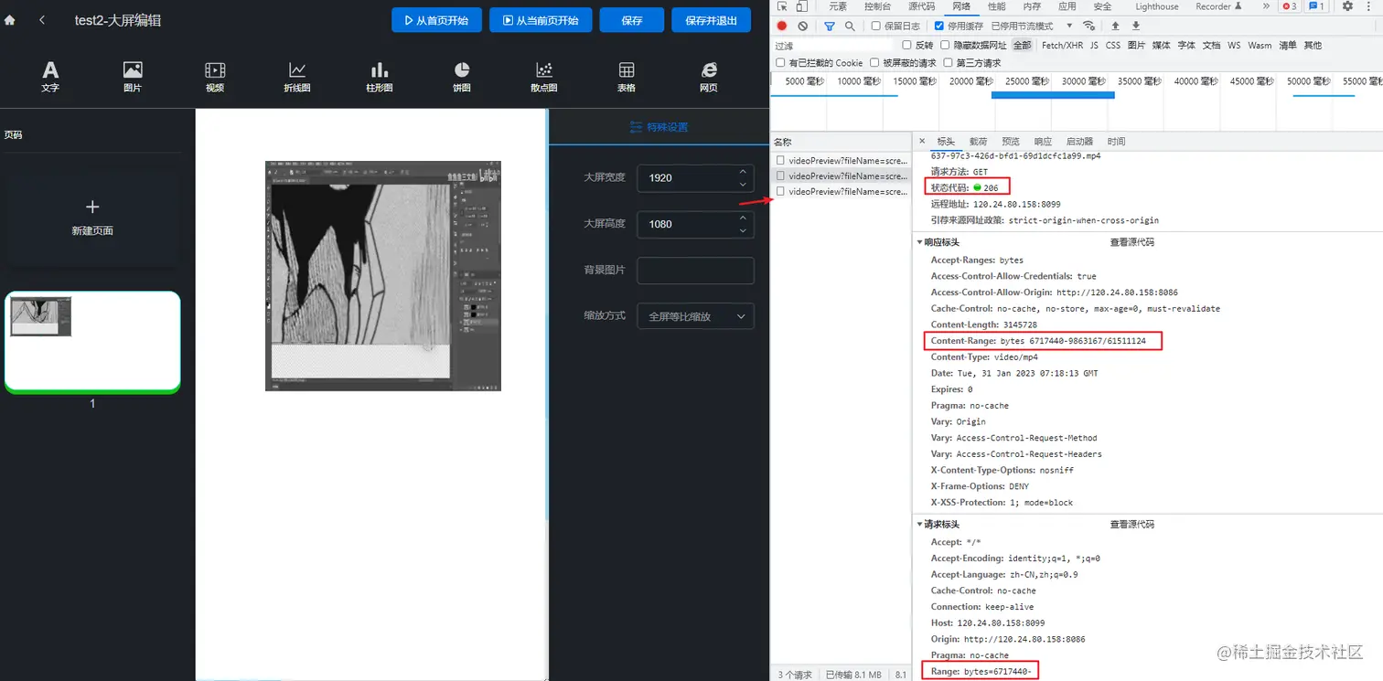Switch to the 载荷 request tab
Viewport: 1383px width, 681px height.
[979, 142]
